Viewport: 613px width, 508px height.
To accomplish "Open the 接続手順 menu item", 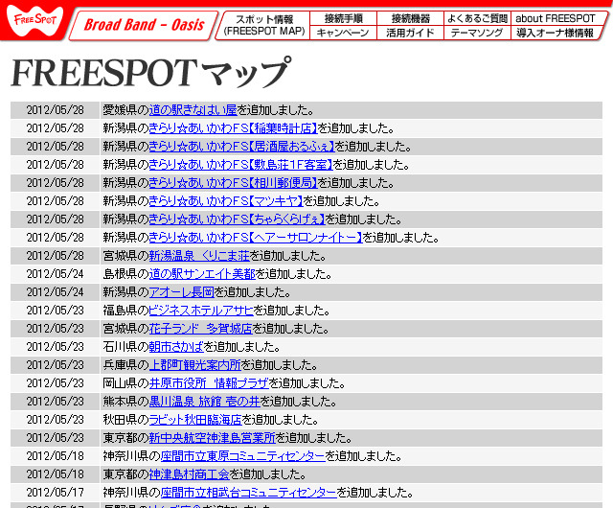I will point(343,18).
